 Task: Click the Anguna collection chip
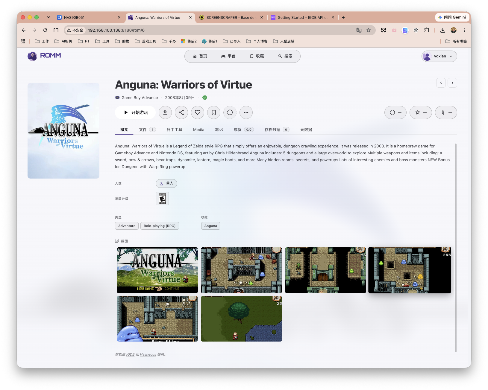(x=211, y=226)
